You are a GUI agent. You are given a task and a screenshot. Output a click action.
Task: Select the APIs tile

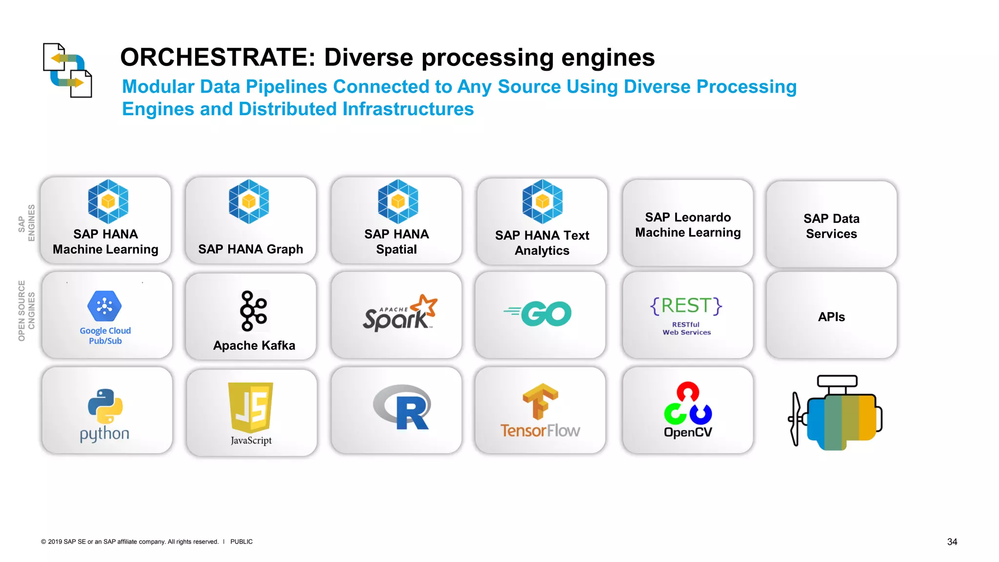[x=831, y=316]
